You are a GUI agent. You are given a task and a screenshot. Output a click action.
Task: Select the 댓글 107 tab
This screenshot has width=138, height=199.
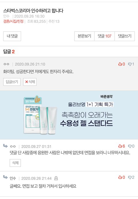pos(104,36)
